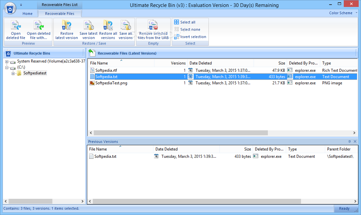Sort recoverable files by Versions column
This screenshot has height=215, width=361.
(171, 63)
